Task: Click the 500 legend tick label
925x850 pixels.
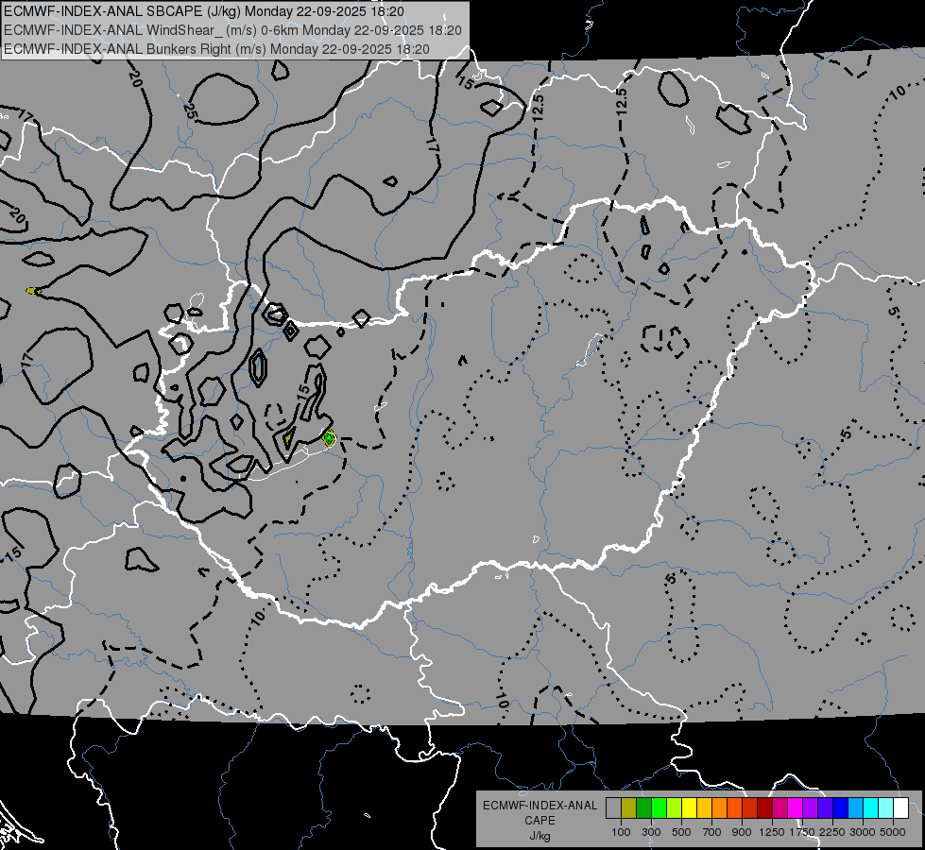Action: click(681, 832)
